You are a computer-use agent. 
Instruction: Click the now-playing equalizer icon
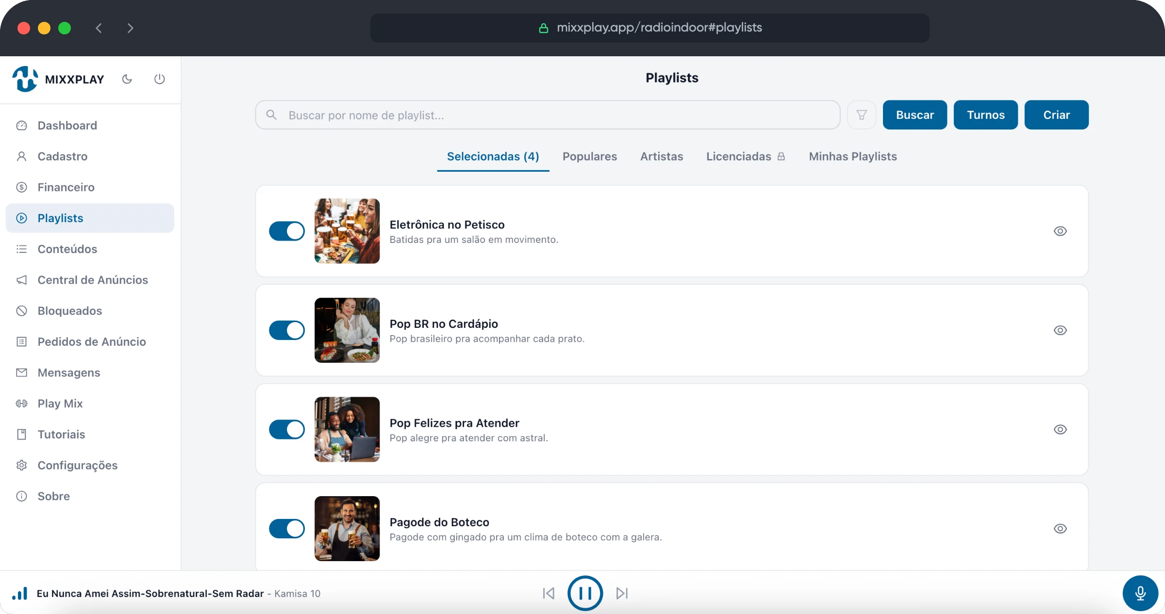20,593
